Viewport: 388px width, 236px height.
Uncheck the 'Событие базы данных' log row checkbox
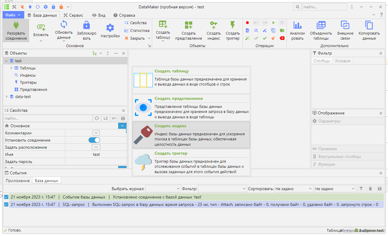coord(6,197)
